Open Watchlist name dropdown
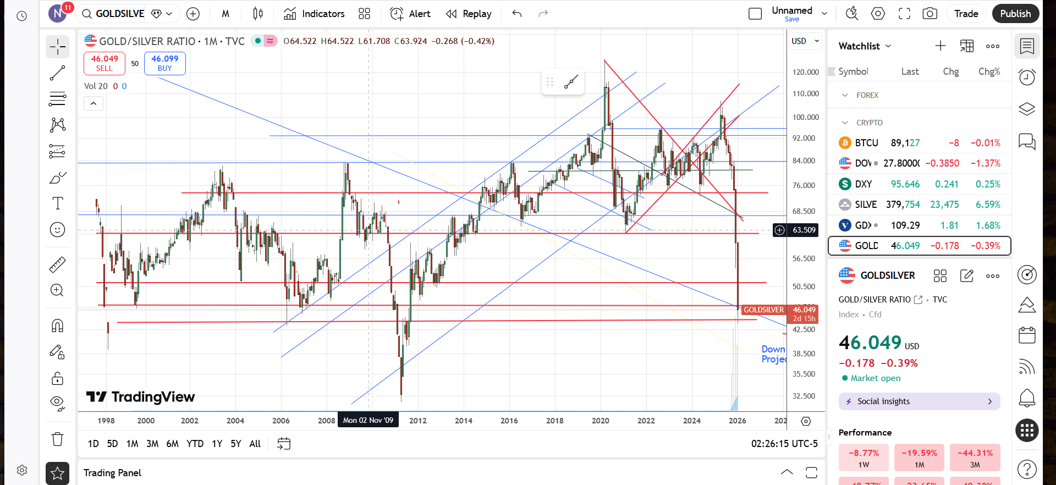 pos(865,46)
